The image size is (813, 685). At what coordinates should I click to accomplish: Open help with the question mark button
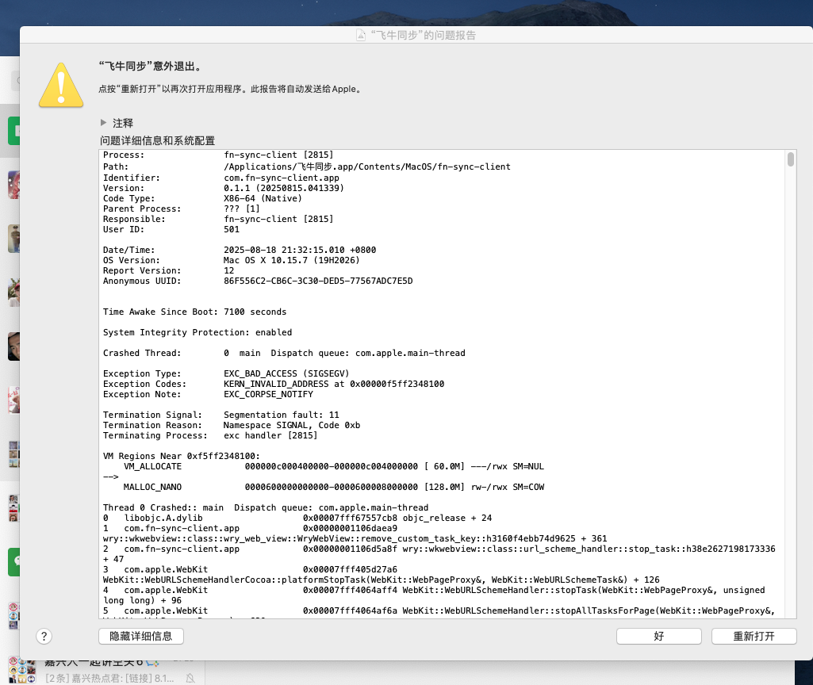pos(44,636)
